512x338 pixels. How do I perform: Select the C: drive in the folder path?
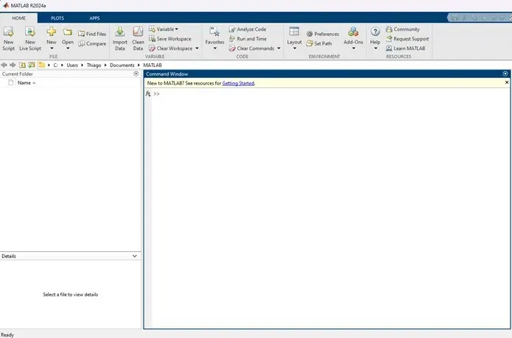(x=55, y=65)
